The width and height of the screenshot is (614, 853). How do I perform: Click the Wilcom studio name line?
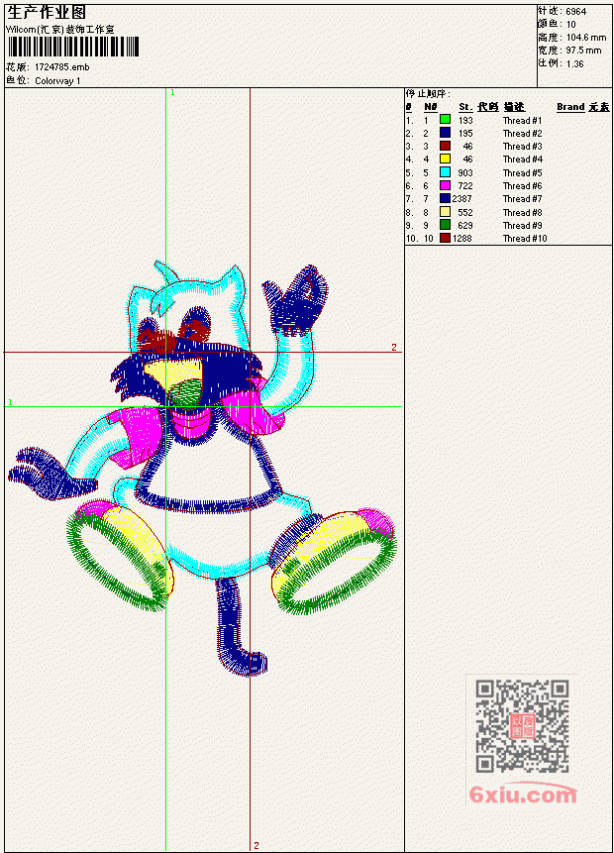60,30
